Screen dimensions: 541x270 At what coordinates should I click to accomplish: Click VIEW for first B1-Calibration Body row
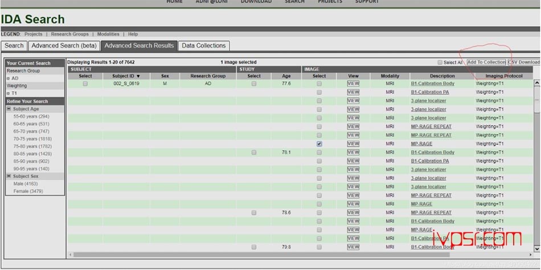[x=353, y=84]
